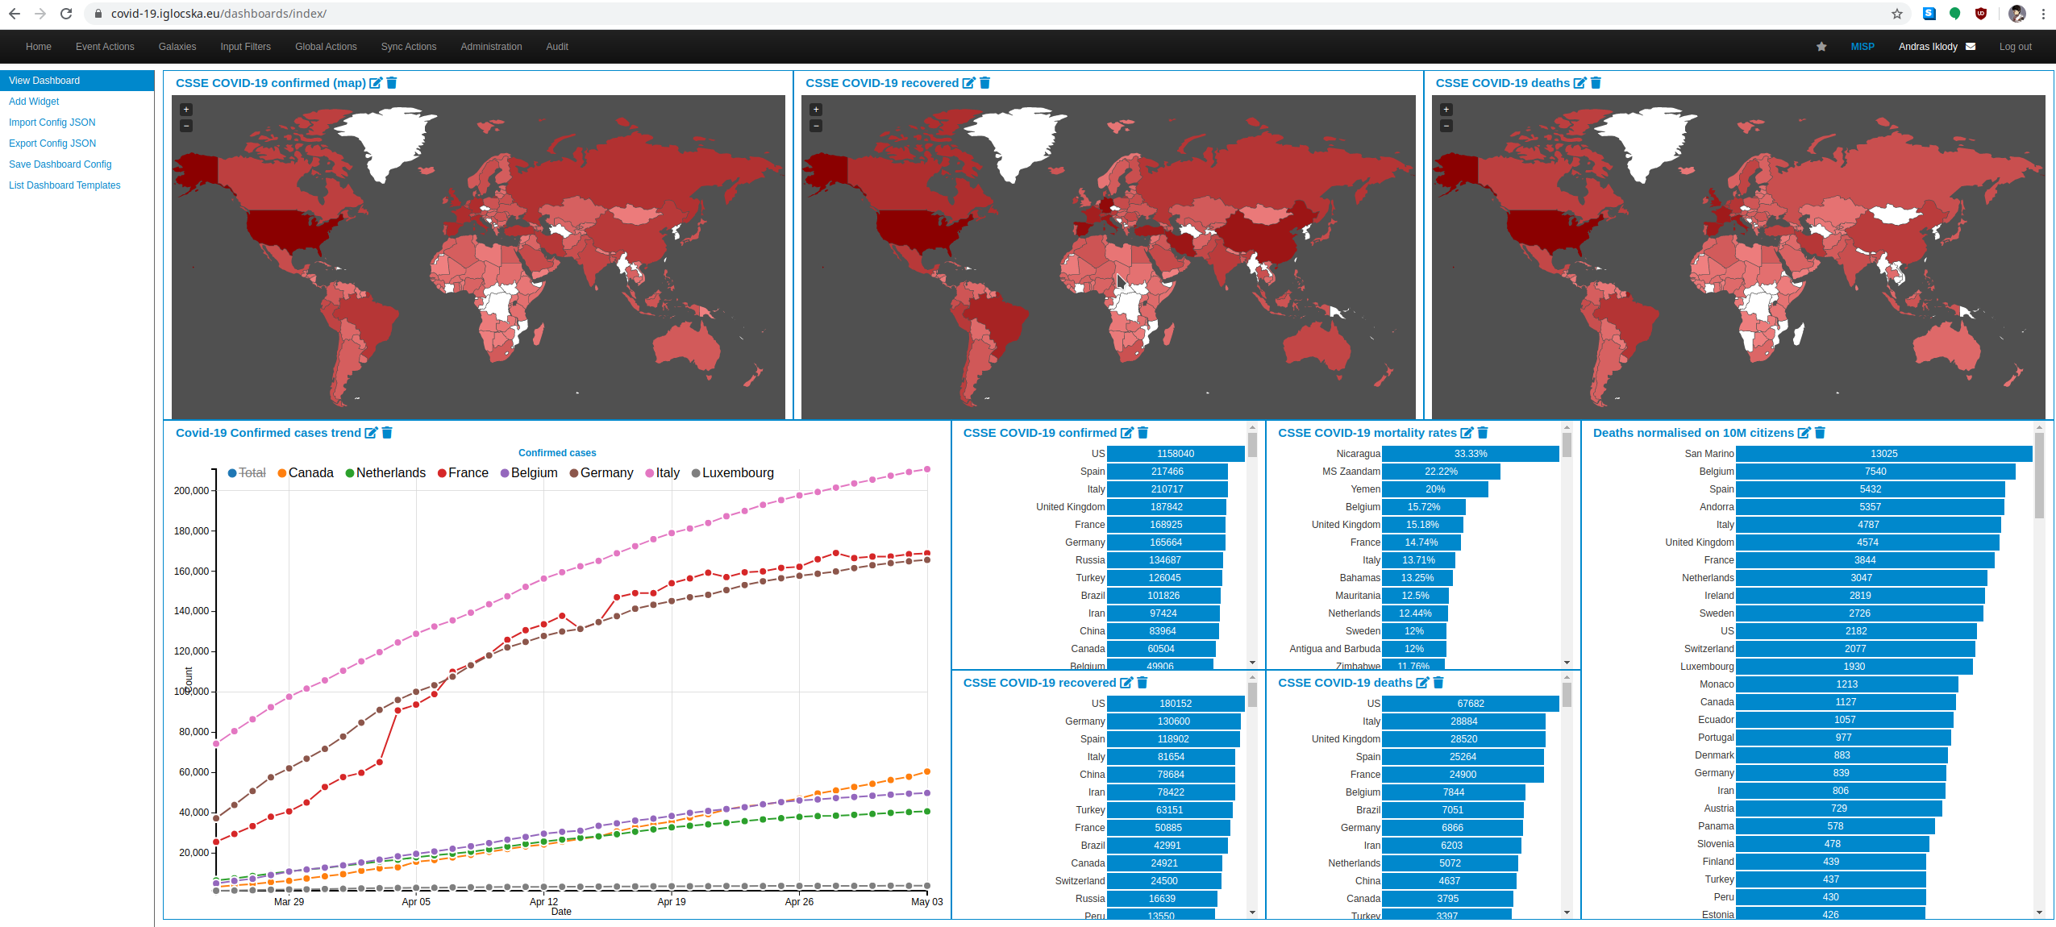Go to the Galaxies menu item

(x=177, y=47)
